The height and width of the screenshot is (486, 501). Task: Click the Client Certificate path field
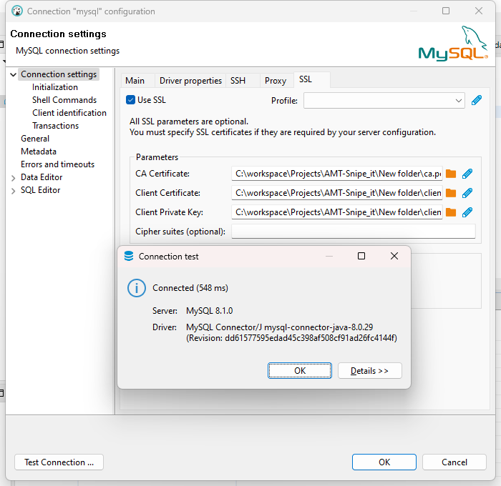(x=337, y=193)
